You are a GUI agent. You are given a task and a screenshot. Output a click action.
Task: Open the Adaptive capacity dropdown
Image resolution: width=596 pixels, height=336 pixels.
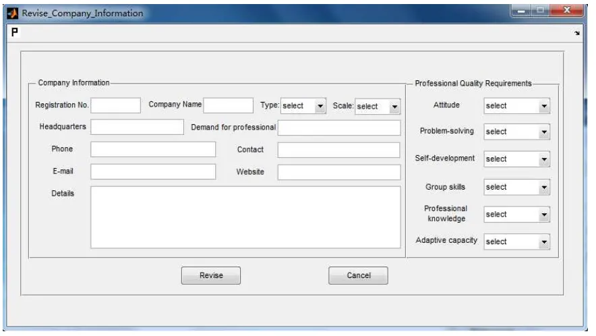(x=516, y=242)
